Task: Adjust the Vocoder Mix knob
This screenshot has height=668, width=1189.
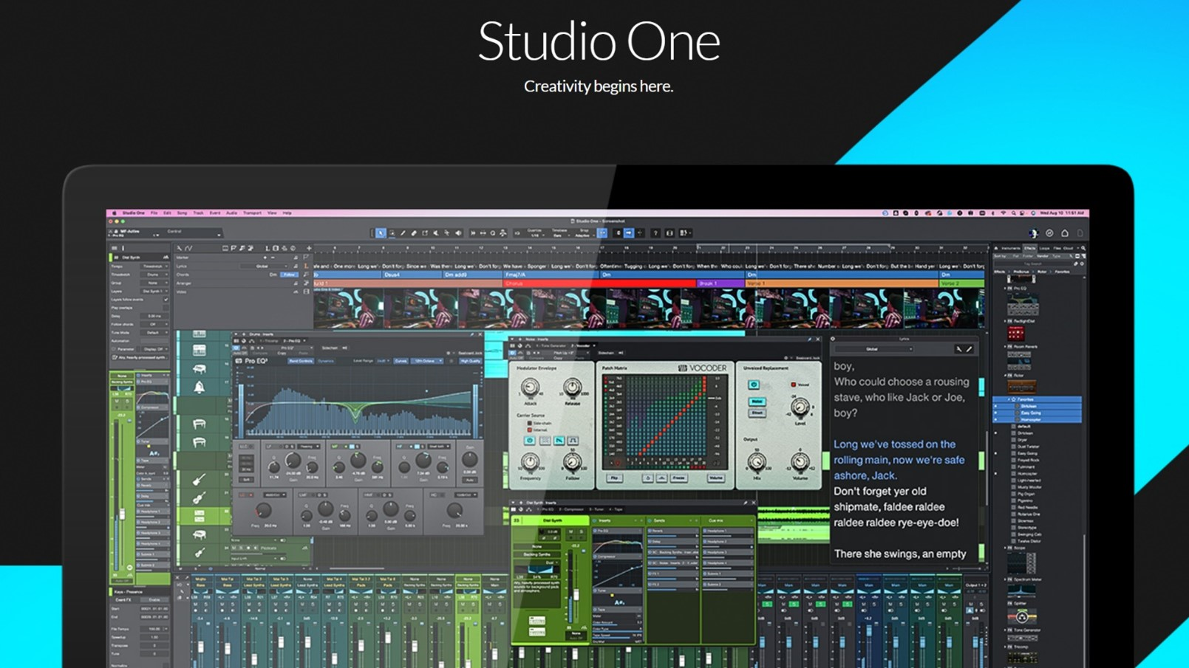Action: [x=757, y=462]
